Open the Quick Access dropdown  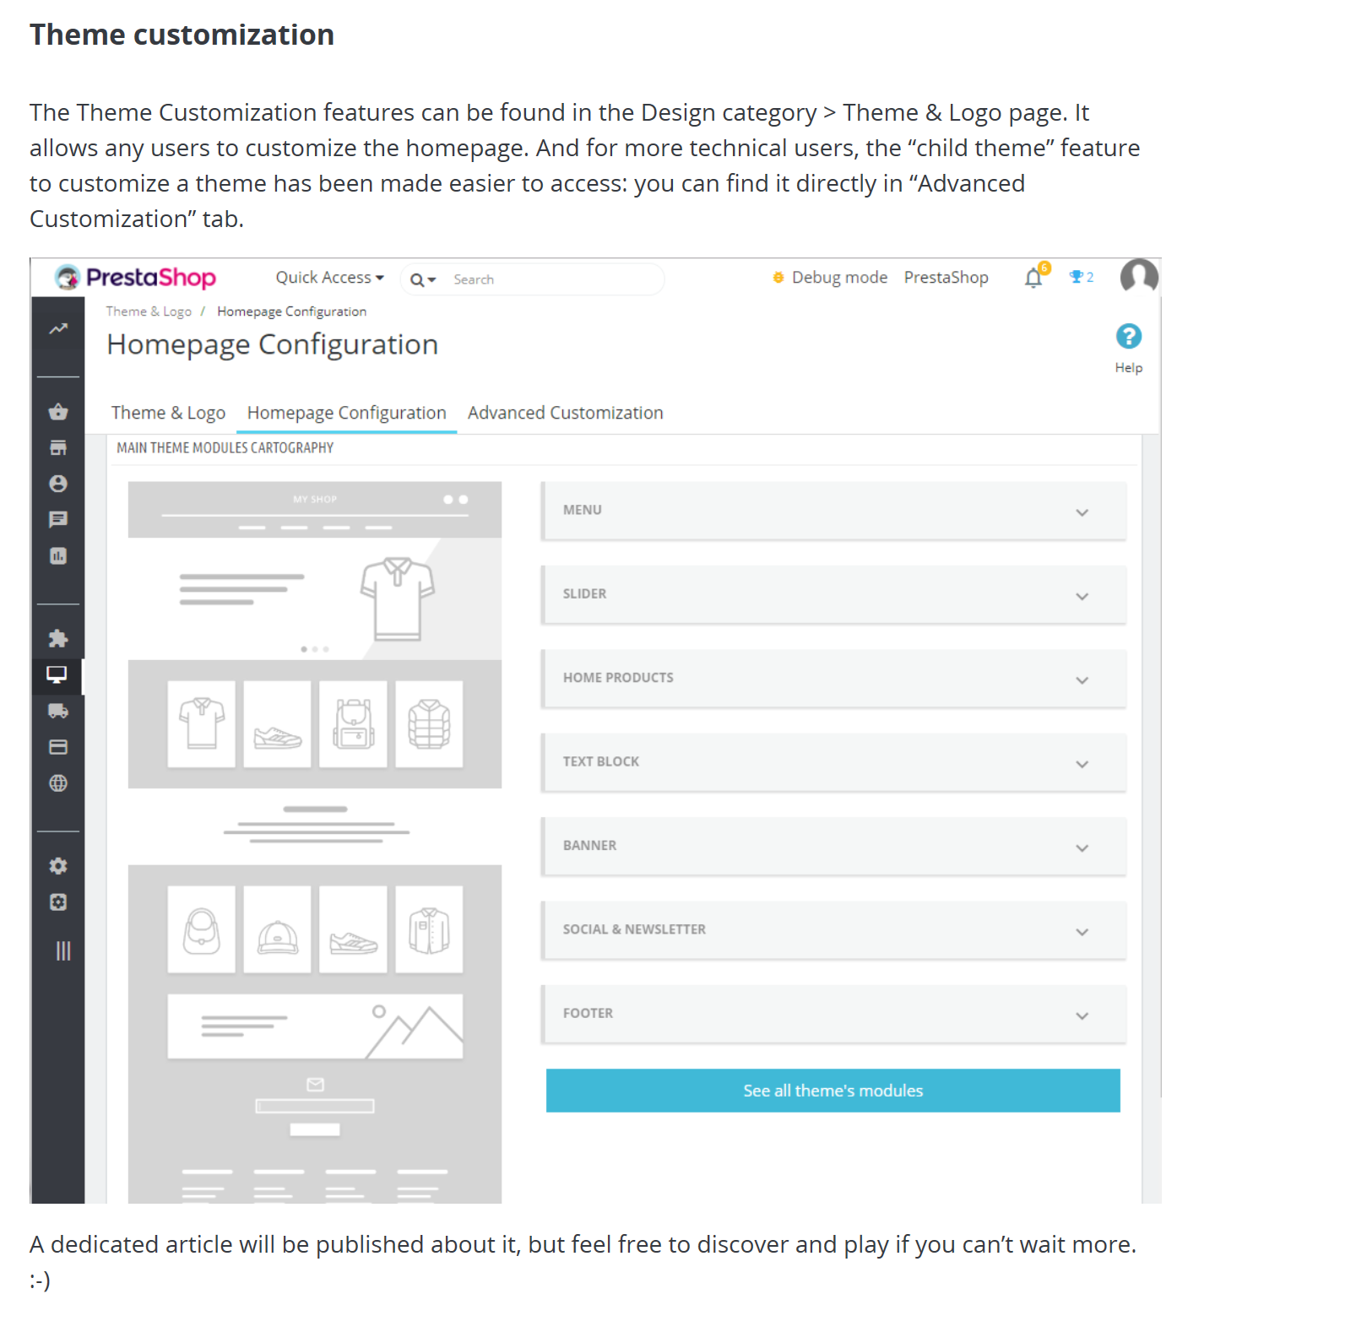(x=329, y=278)
